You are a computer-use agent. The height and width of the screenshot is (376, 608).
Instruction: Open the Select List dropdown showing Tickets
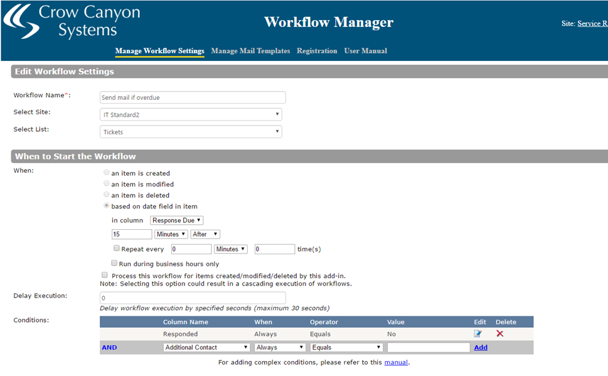click(x=191, y=132)
